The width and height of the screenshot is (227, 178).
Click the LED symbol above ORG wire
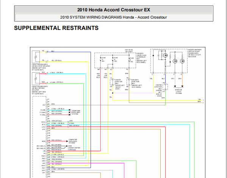(182, 61)
